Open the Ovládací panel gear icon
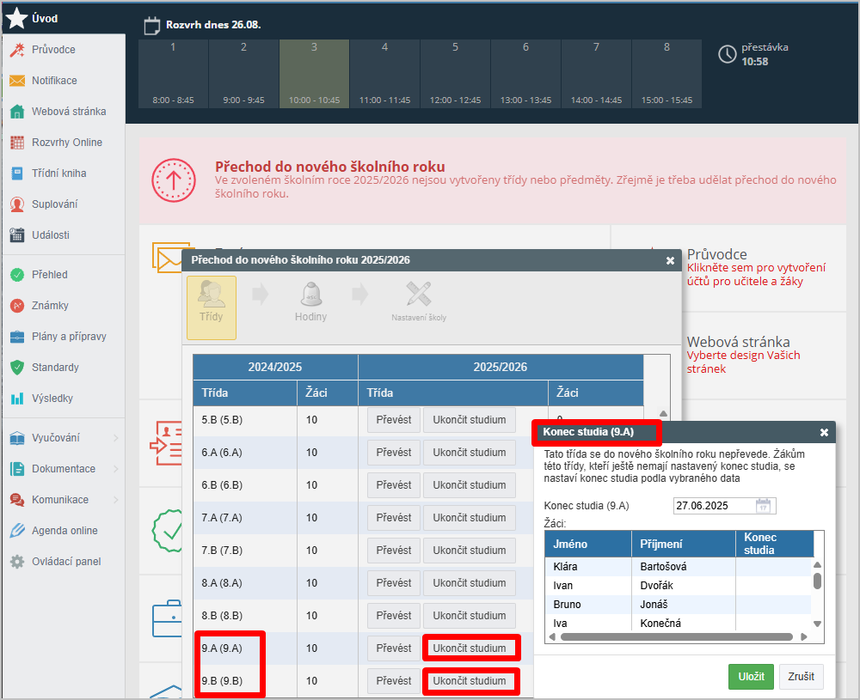 click(x=16, y=562)
